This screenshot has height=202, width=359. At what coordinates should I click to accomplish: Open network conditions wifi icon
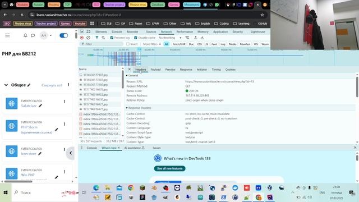[x=187, y=38]
